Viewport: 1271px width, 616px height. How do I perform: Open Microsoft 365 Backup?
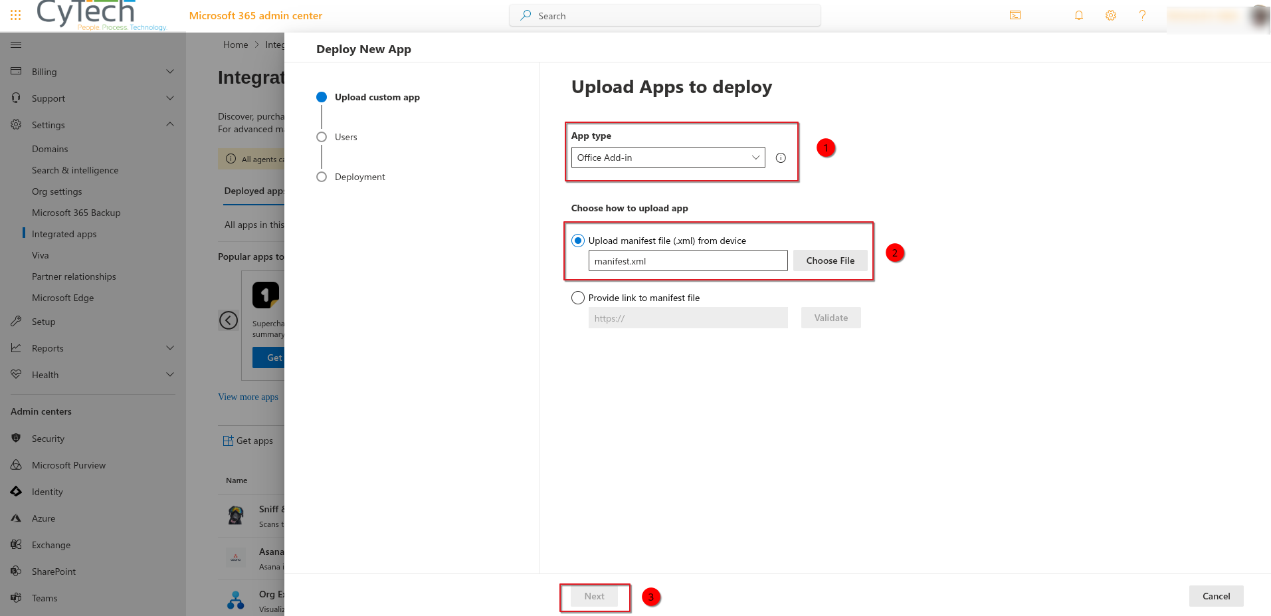(76, 213)
